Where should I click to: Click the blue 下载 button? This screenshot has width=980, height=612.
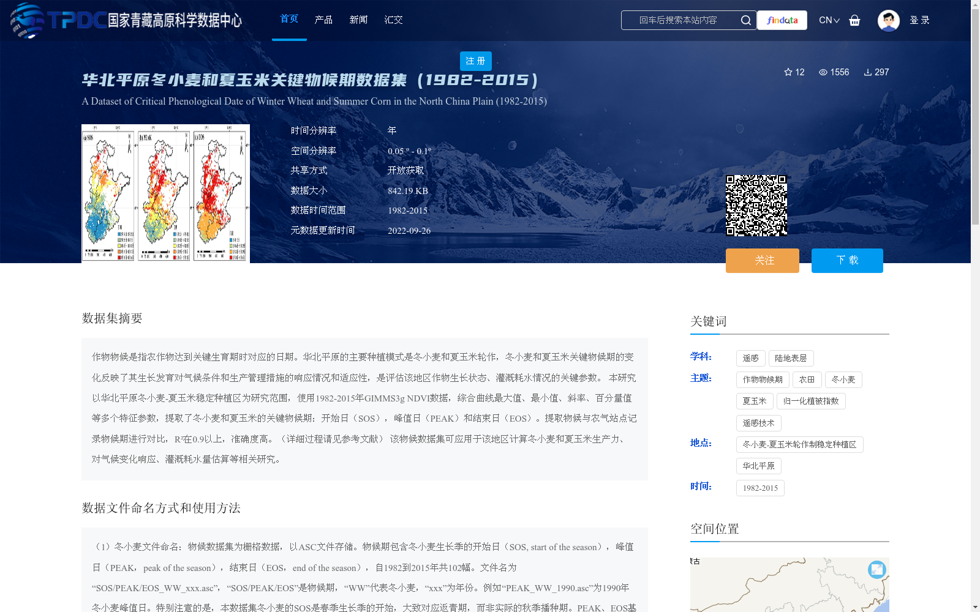847,261
